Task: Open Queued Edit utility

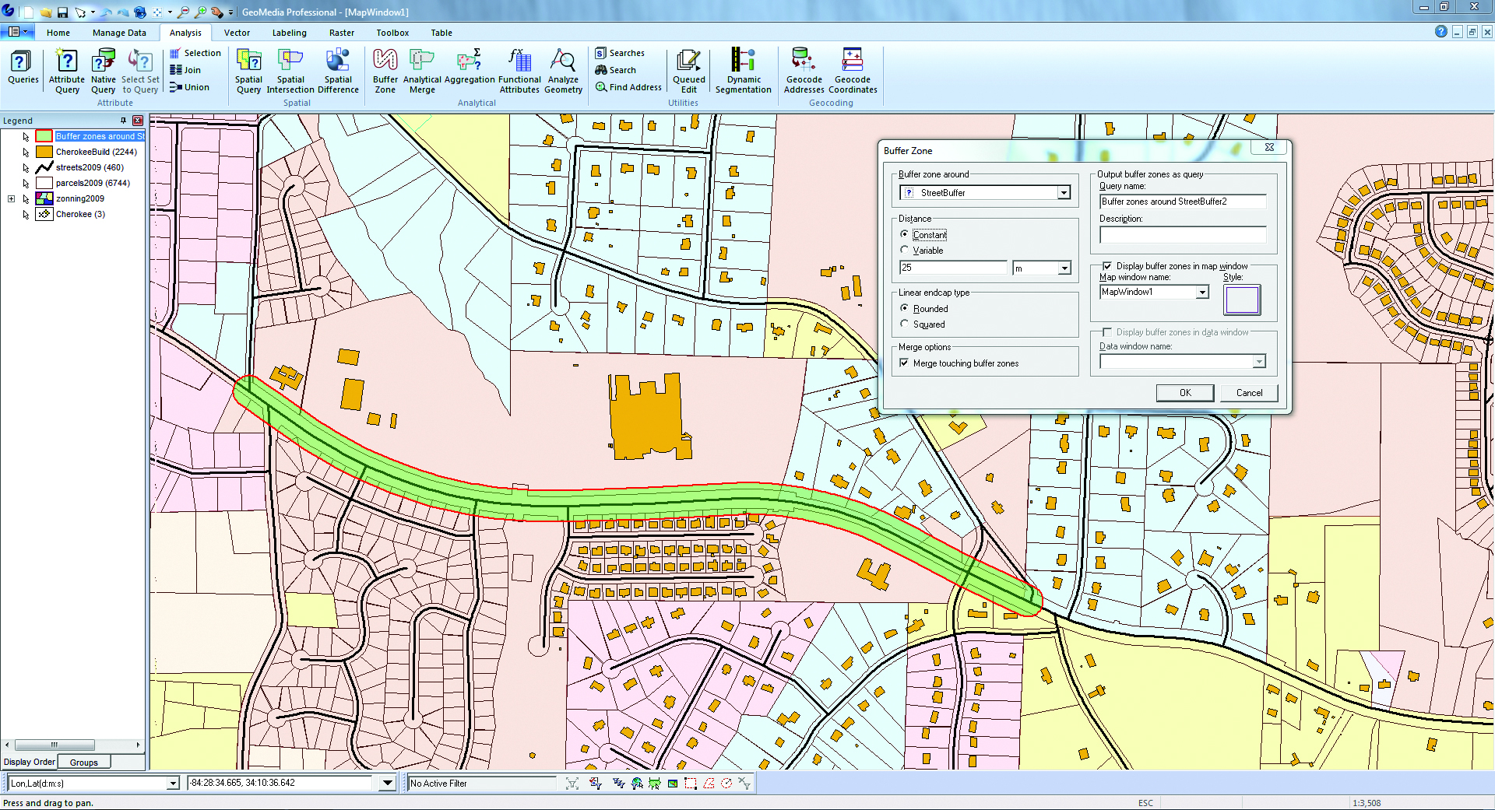Action: tap(688, 71)
